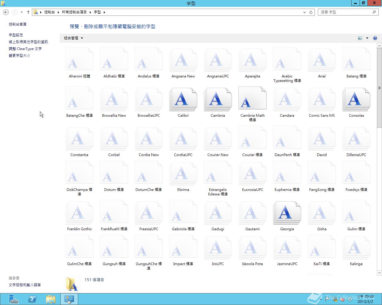Select the FangSong 標準 font icon
The width and height of the screenshot is (382, 305).
[322, 172]
